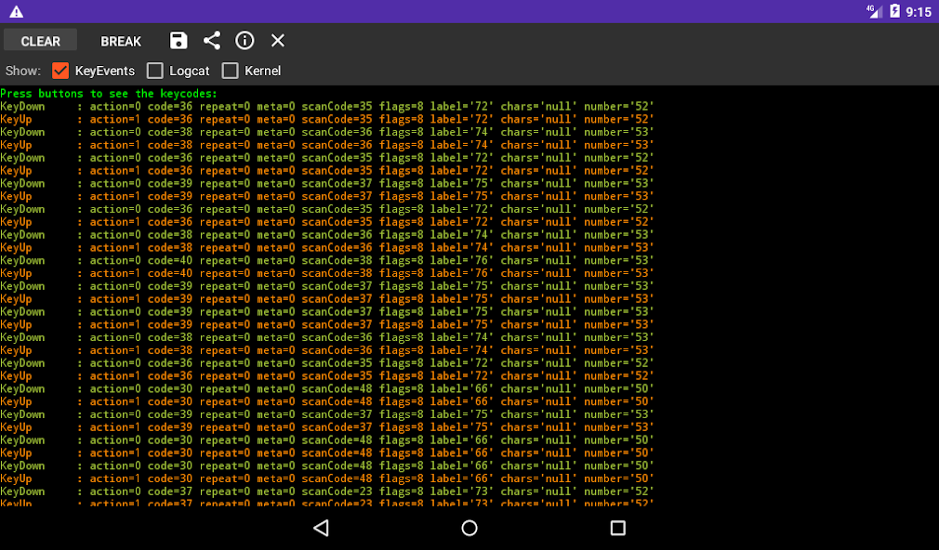Viewport: 939px width, 550px height.
Task: Click the 'Press buttons to see the keycodes' line
Action: [109, 94]
